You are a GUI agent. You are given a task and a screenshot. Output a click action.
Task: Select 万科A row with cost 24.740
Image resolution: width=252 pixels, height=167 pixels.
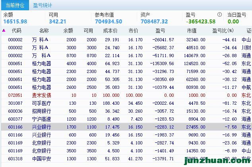[x=126, y=48]
